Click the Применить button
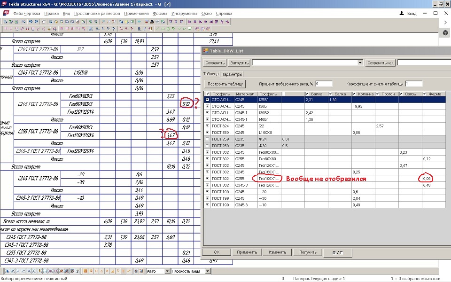 247,252
